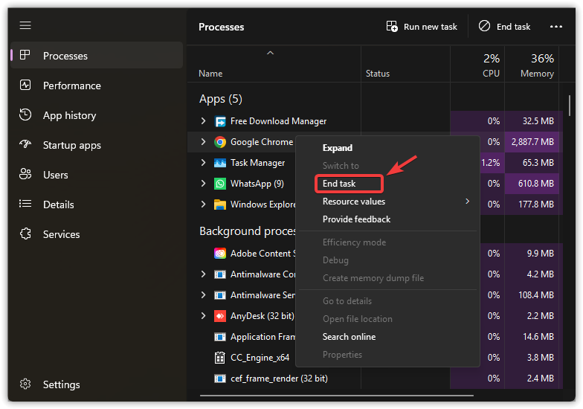Click the Processes sidebar icon

coord(25,56)
